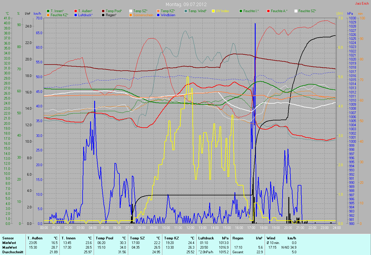Select the hPa axis unit header
Viewport: 371px width, 255px height.
pyautogui.click(x=350, y=14)
